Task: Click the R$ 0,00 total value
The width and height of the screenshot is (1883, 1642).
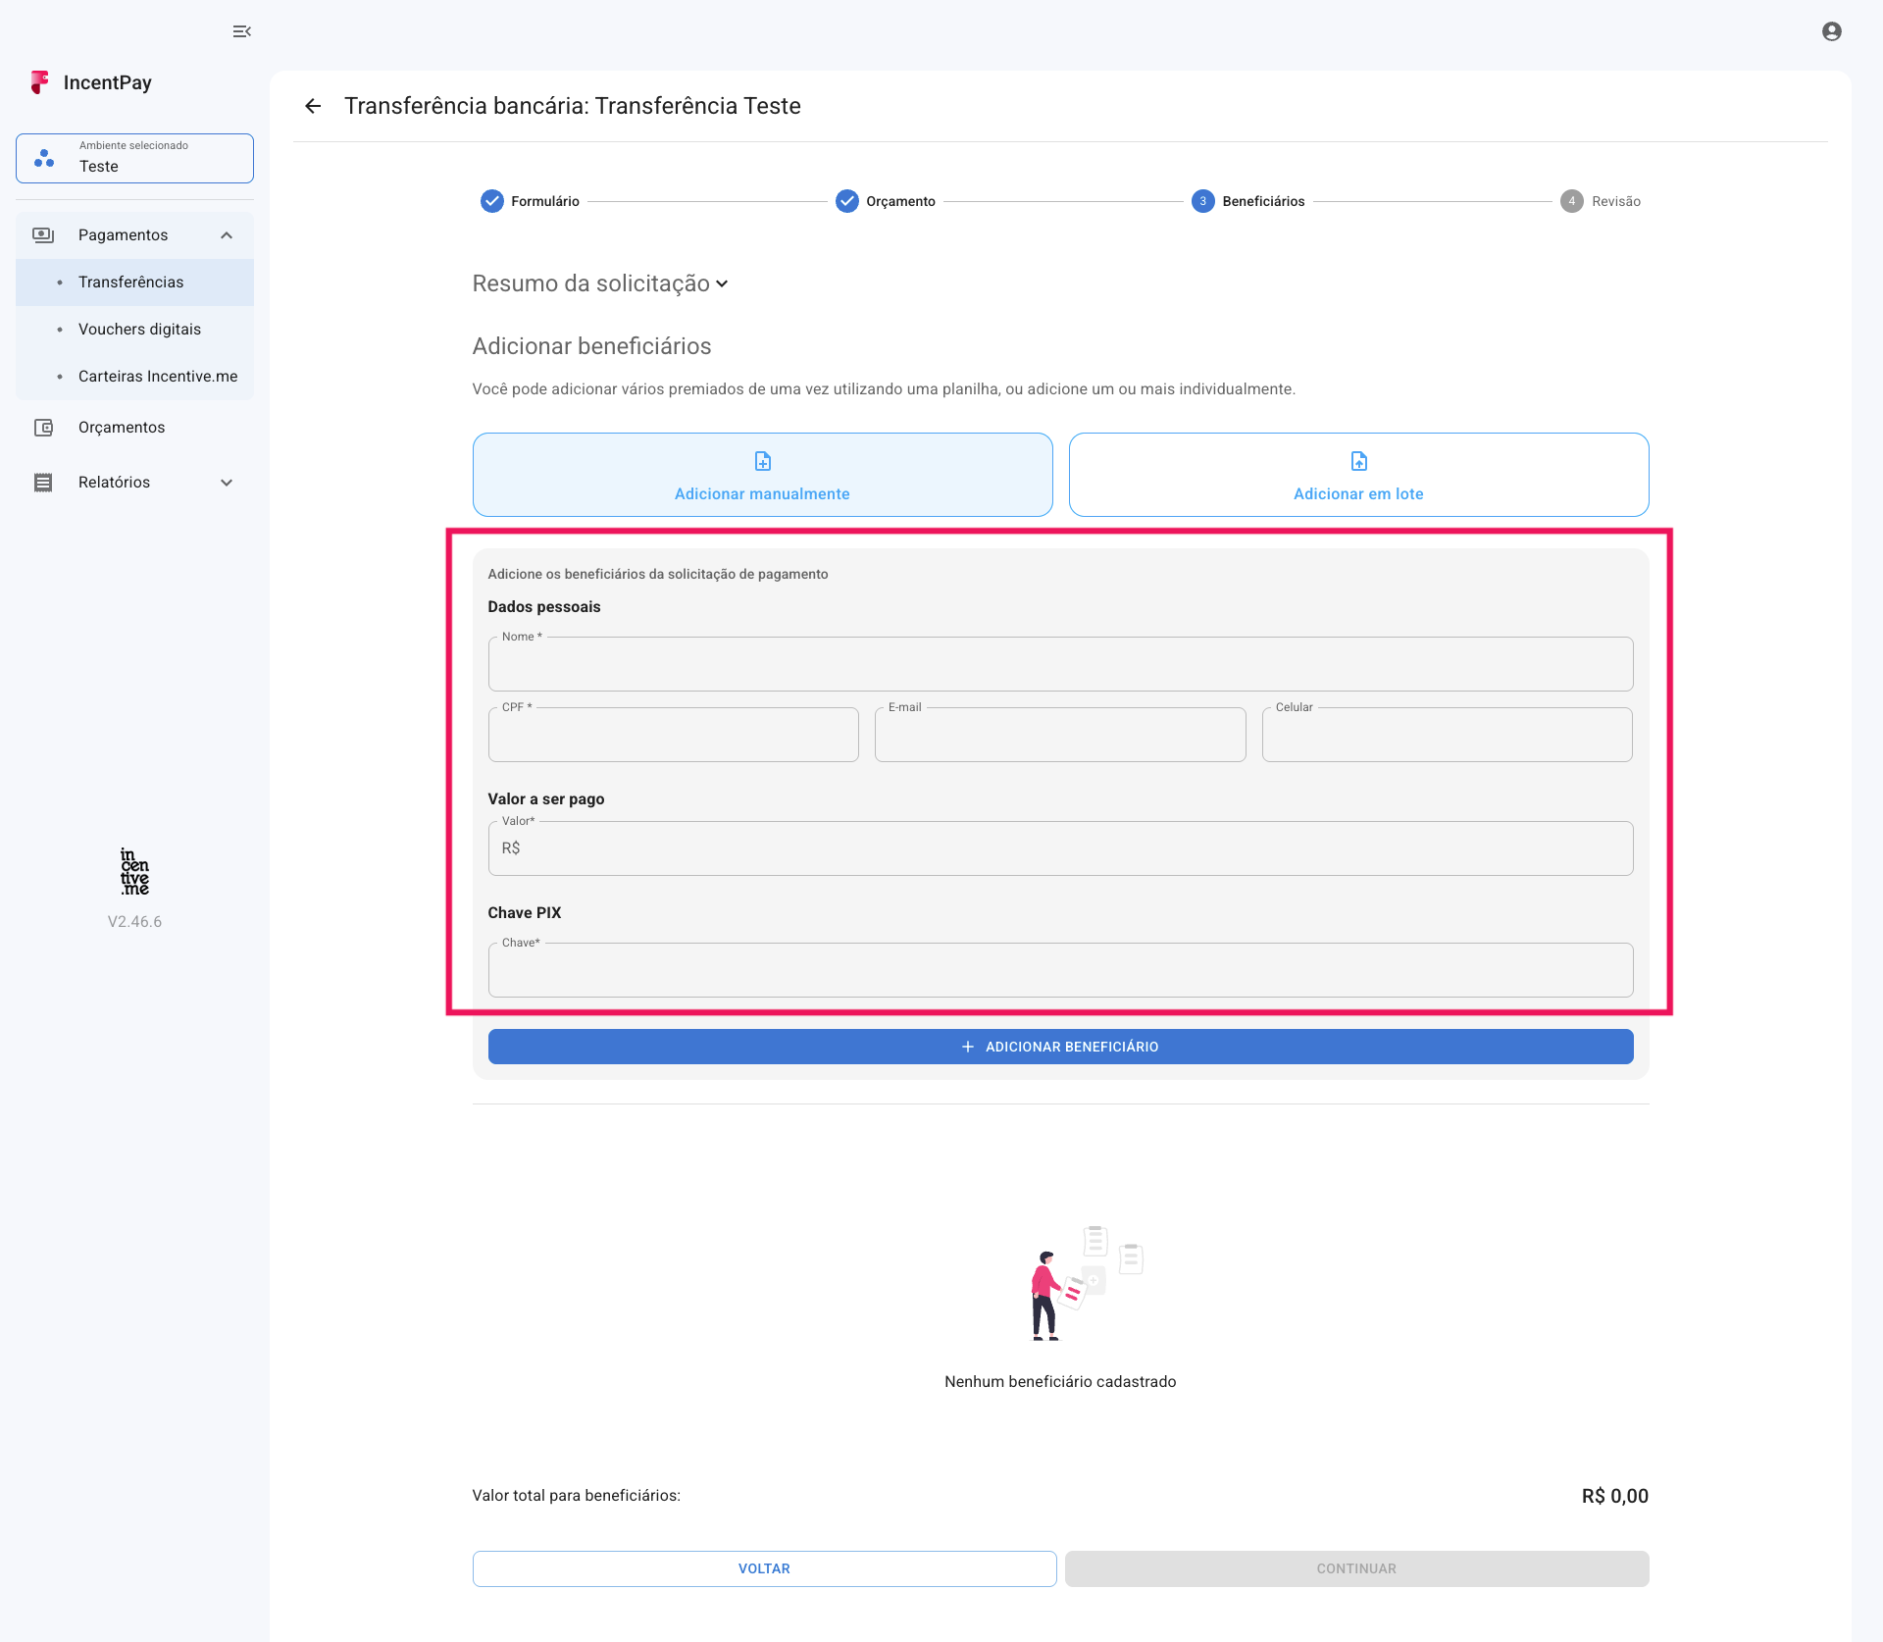Action: click(1615, 1496)
